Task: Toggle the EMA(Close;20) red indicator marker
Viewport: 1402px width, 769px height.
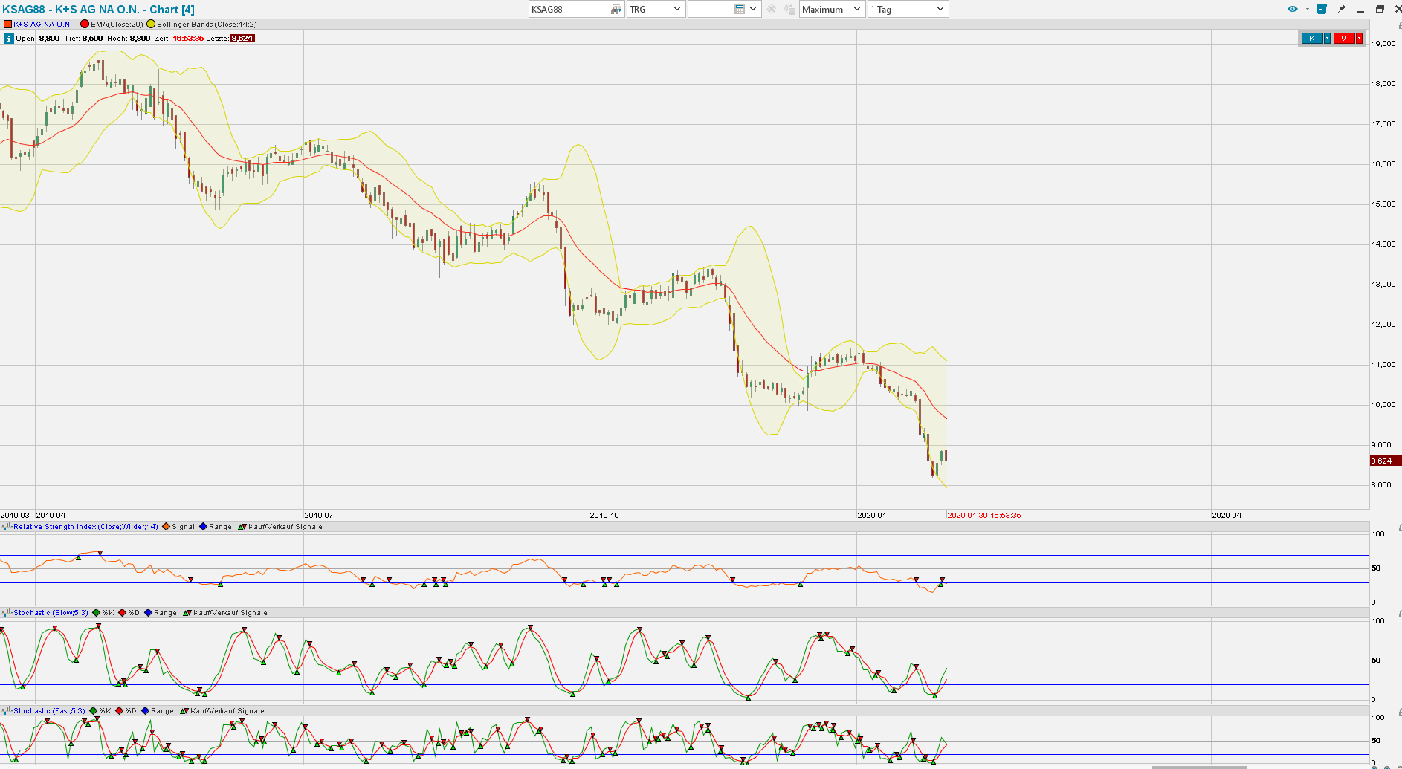Action: 85,25
